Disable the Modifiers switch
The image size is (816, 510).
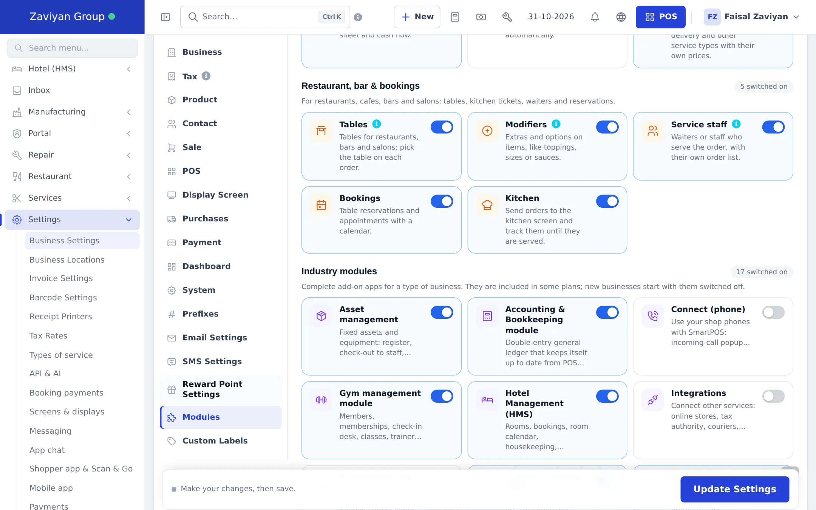tap(607, 127)
